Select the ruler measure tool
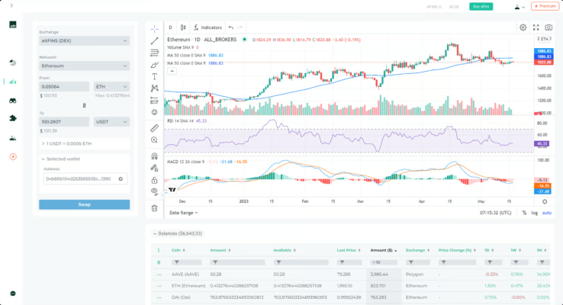The image size is (563, 305). coord(154,128)
